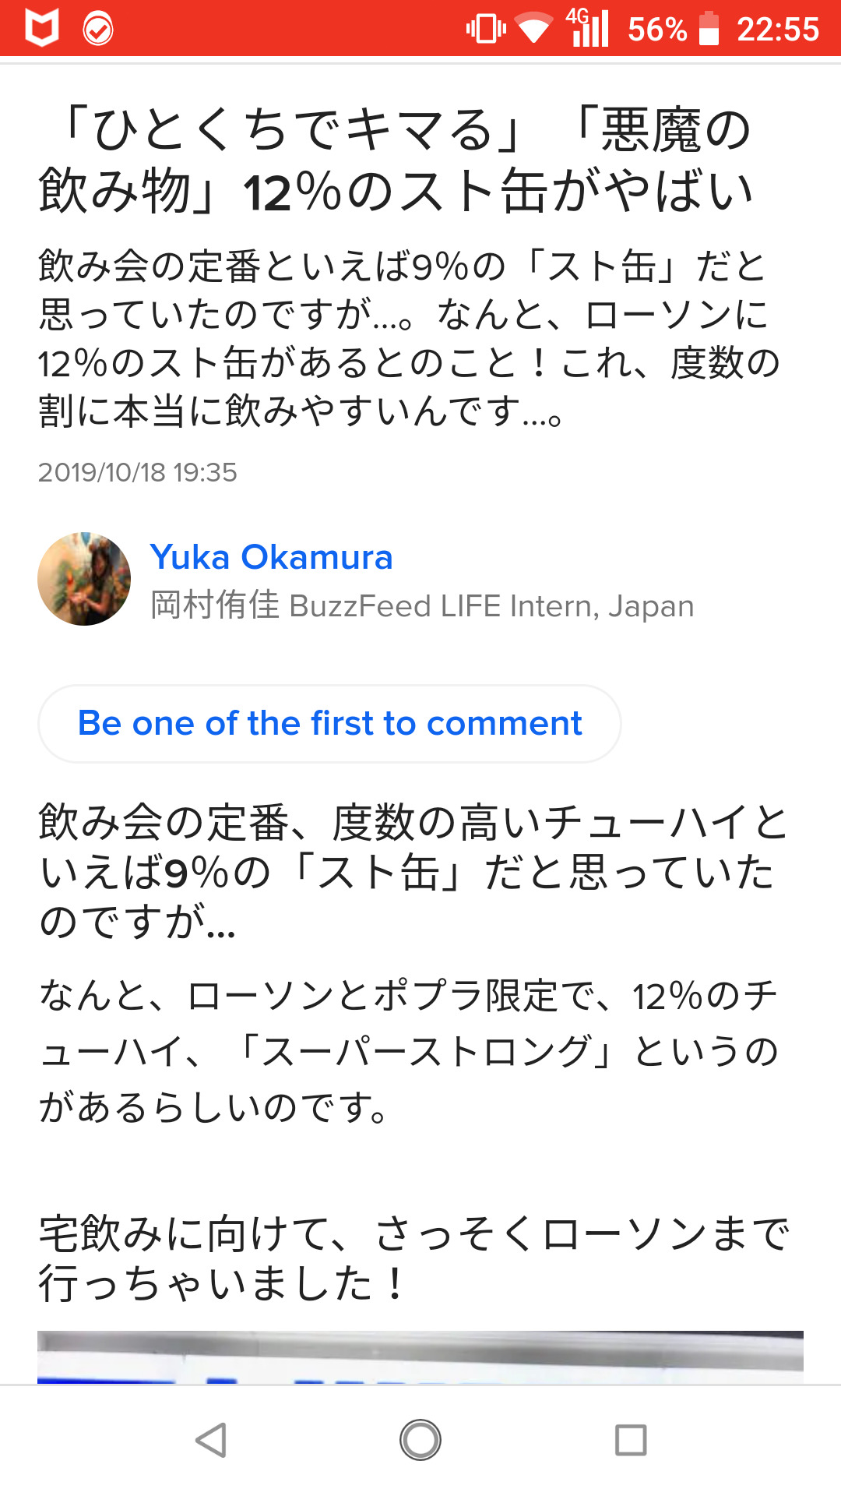The width and height of the screenshot is (841, 1496).
Task: Tap the subheading starting with 宅飲みに向けて
Action: pyautogui.click(x=413, y=1258)
